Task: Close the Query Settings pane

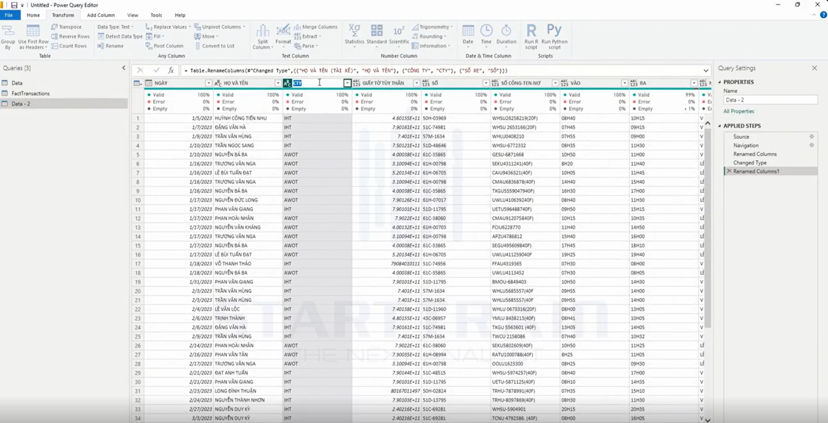Action: pos(814,68)
